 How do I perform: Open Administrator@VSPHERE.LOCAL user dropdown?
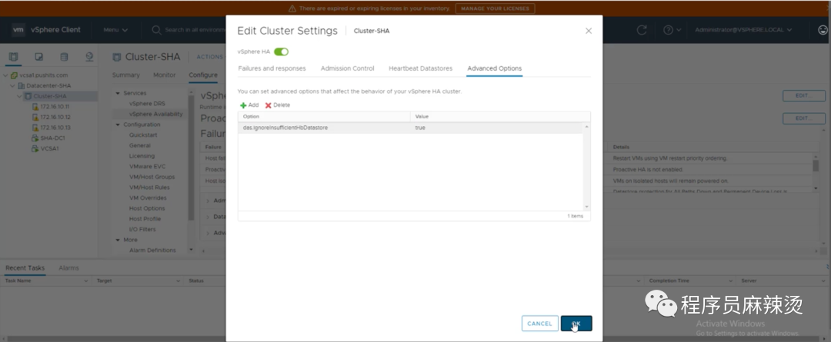[743, 30]
